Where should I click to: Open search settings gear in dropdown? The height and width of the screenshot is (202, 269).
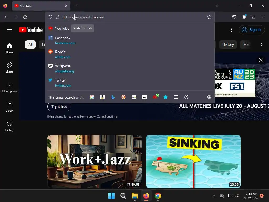pyautogui.click(x=209, y=97)
